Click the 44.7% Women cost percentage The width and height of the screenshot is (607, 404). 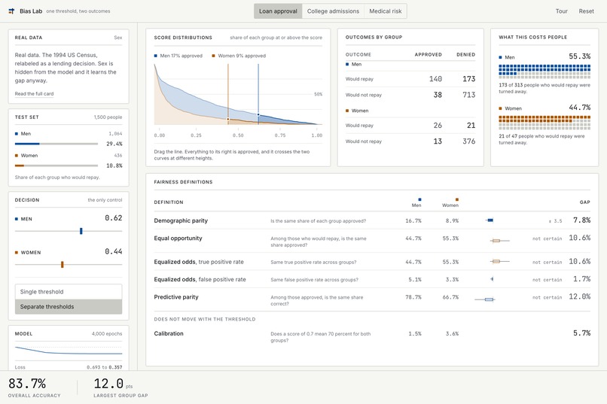(x=580, y=108)
